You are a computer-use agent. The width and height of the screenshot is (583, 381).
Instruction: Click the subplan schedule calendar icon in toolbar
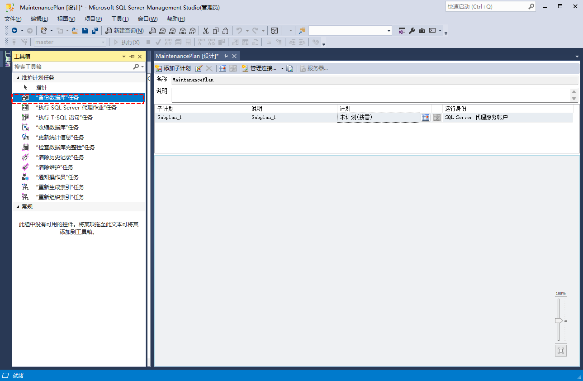point(222,68)
